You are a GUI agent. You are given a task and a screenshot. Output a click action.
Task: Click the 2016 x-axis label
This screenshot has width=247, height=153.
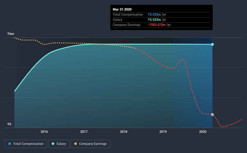click(44, 132)
